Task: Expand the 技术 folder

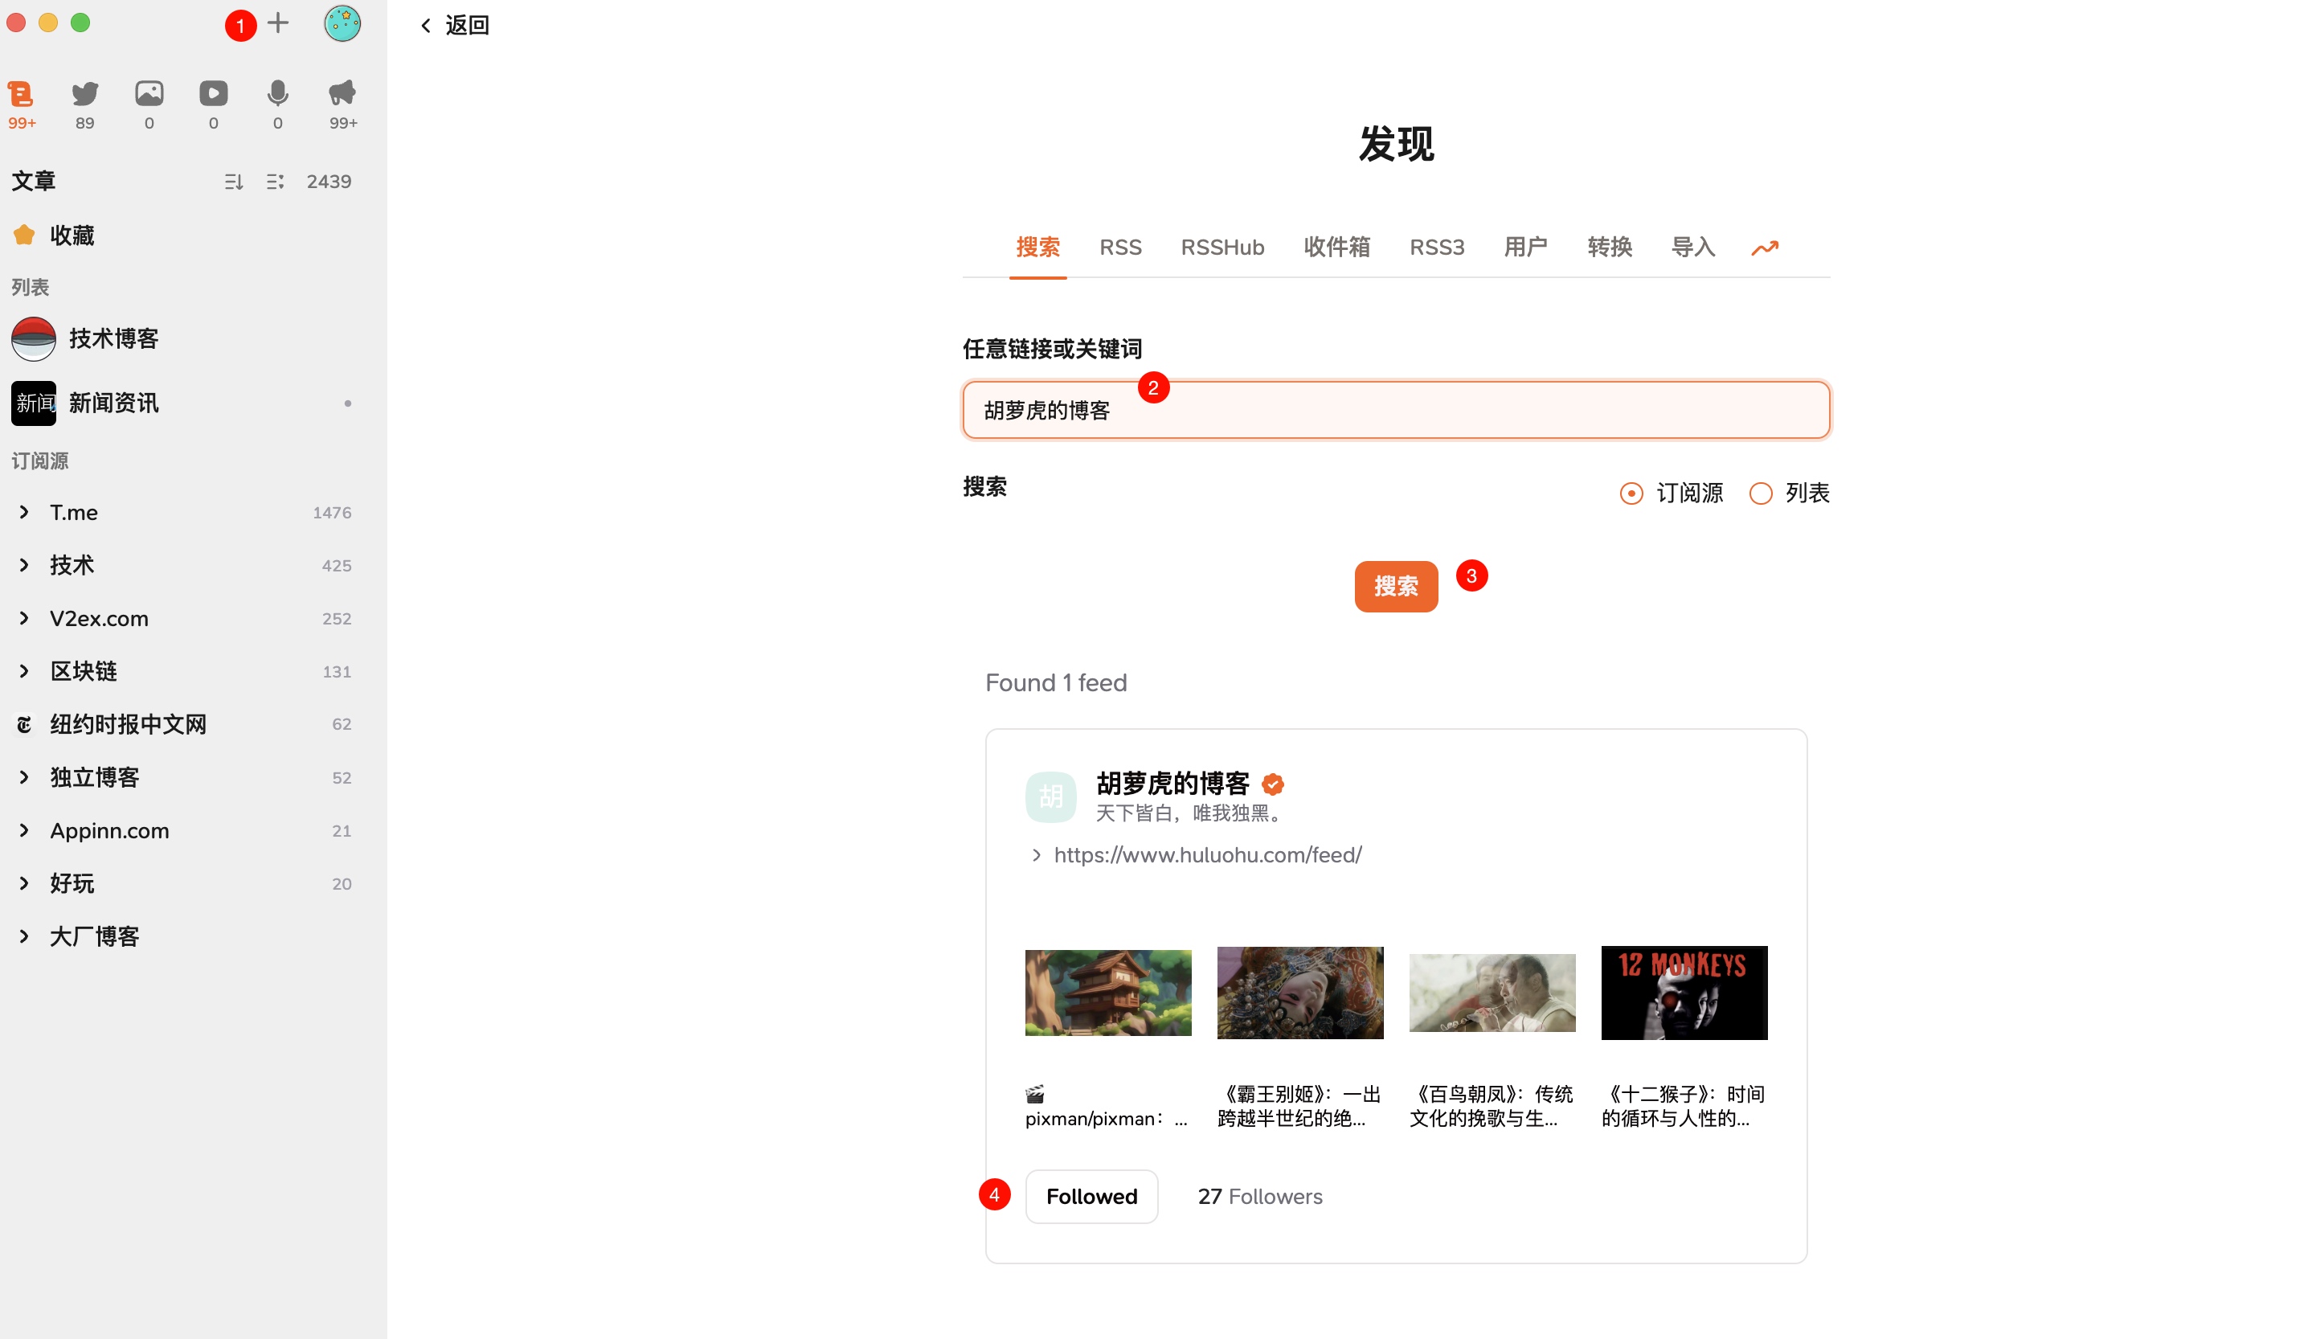Action: (25, 565)
